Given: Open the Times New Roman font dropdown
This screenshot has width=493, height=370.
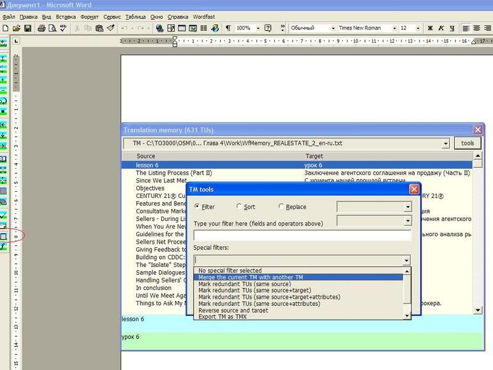Looking at the screenshot, I should pyautogui.click(x=394, y=28).
